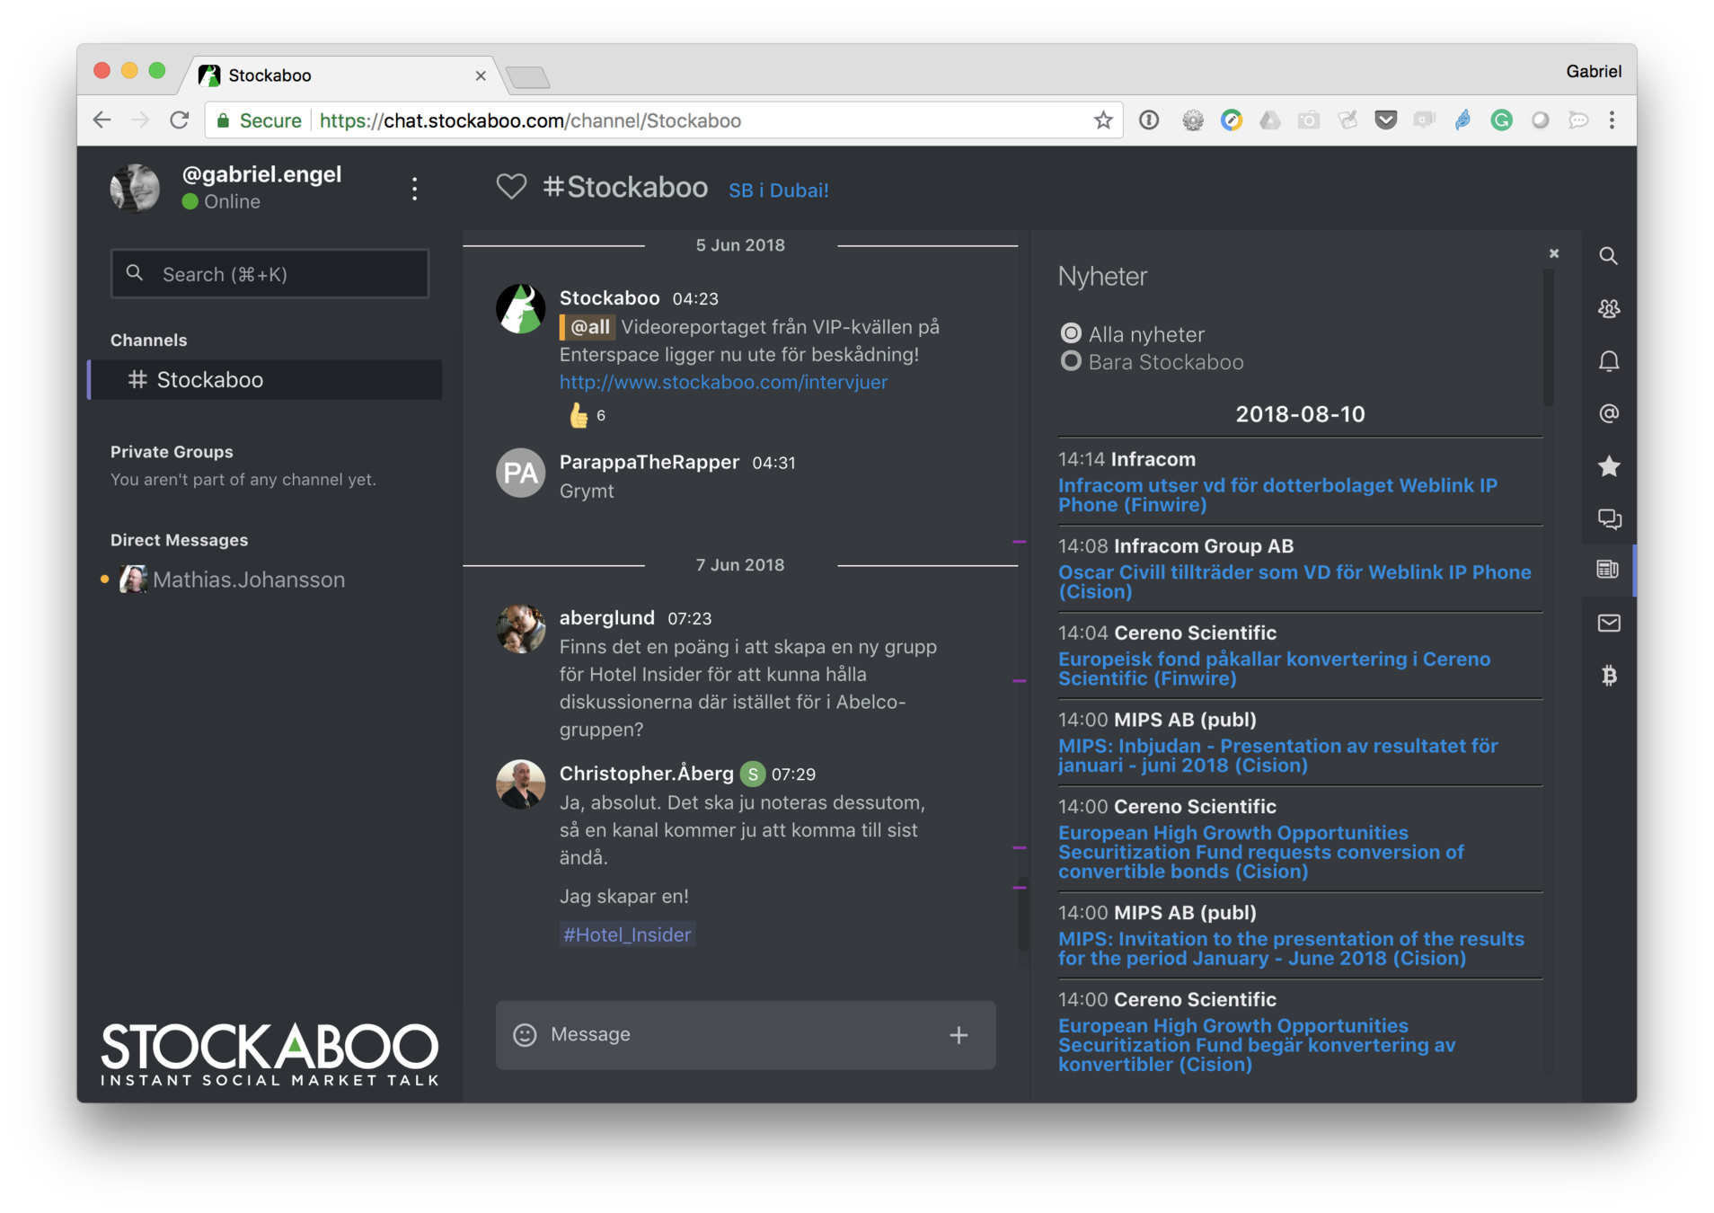The image size is (1714, 1213).
Task: Open 'MIPS: Invitation to the presentation' news
Action: (x=1291, y=949)
